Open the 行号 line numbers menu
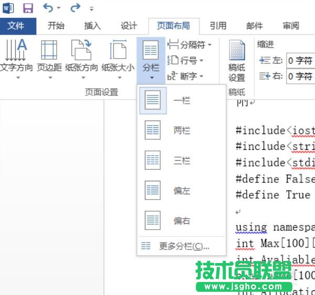This screenshot has height=295, width=315. pos(185,60)
